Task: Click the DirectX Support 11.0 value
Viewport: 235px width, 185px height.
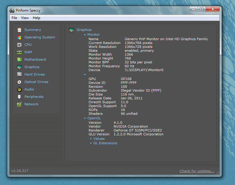Action: (125, 102)
